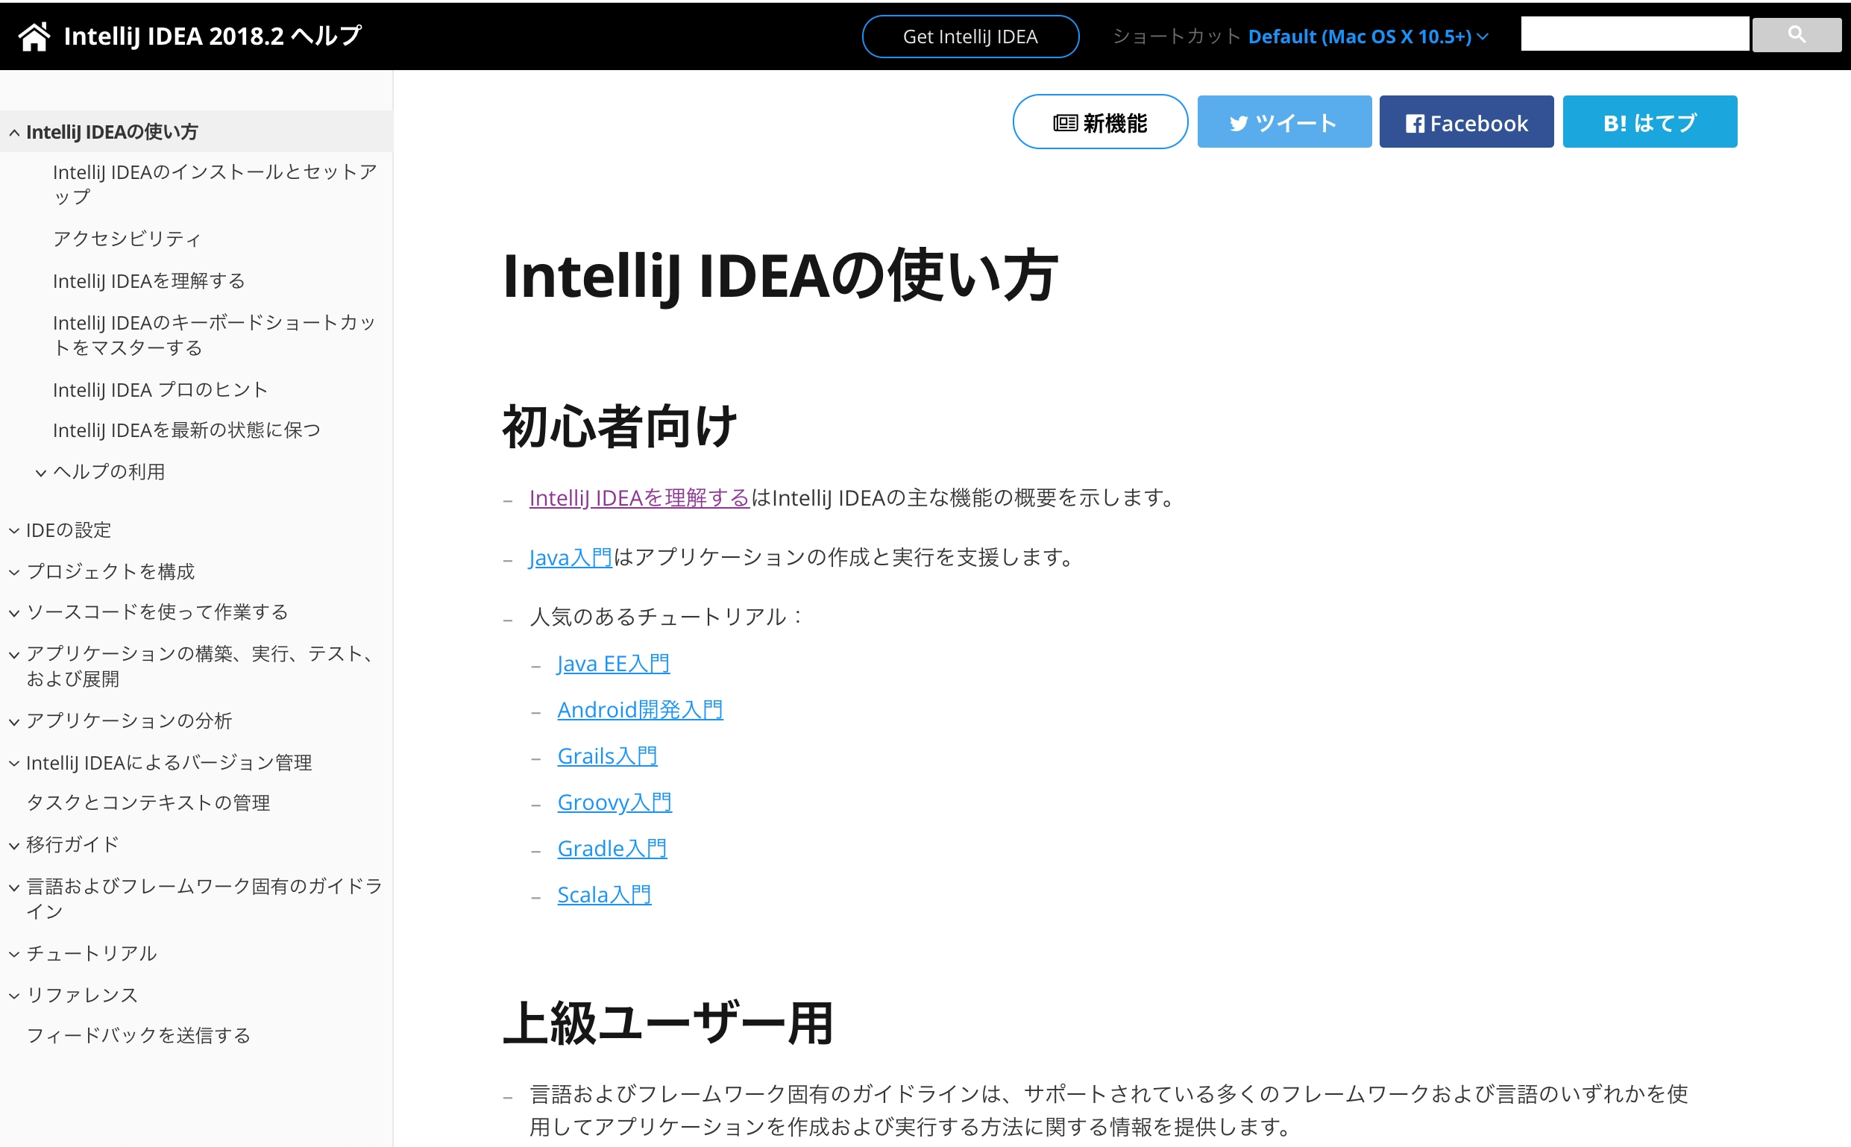Image resolution: width=1851 pixels, height=1147 pixels.
Task: Click the 人気のあるチュートリアル text
Action: coord(667,617)
